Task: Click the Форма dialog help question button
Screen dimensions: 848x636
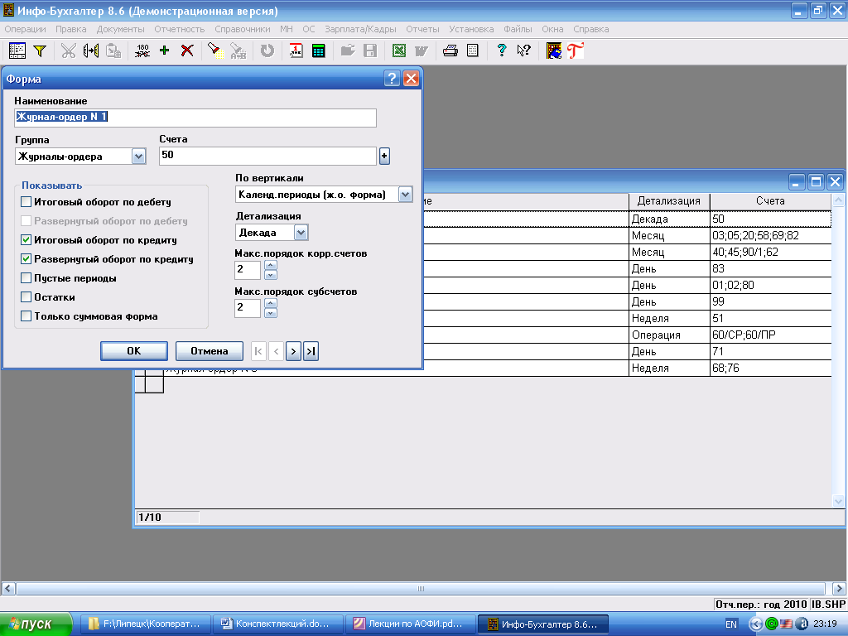Action: click(392, 79)
